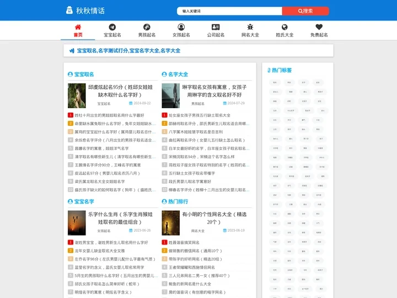Open 男孩起名 via its navigation icon
The width and height of the screenshot is (397, 298).
coord(147,27)
